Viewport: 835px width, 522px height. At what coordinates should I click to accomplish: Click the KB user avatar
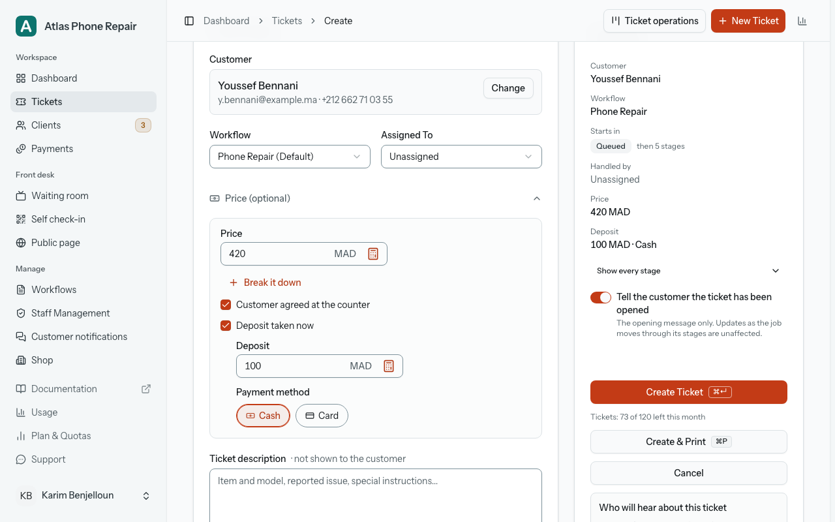[x=26, y=496]
